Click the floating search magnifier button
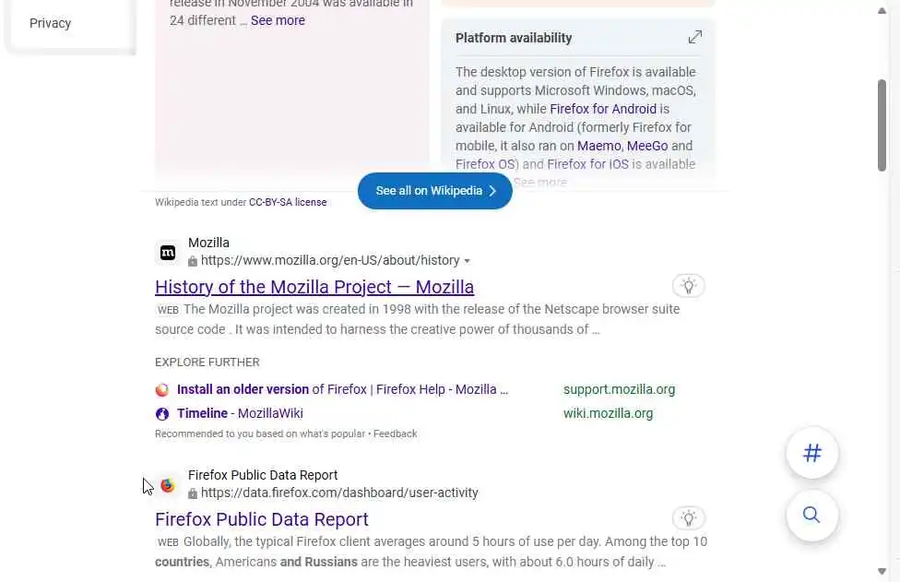Image resolution: width=900 pixels, height=582 pixels. pos(811,515)
